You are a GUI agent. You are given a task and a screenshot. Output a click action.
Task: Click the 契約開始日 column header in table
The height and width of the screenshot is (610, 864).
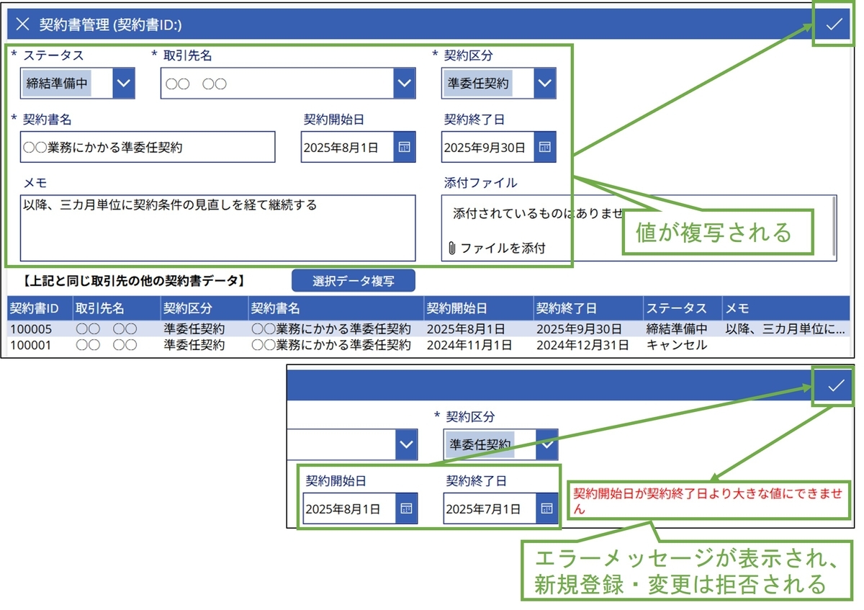click(479, 308)
